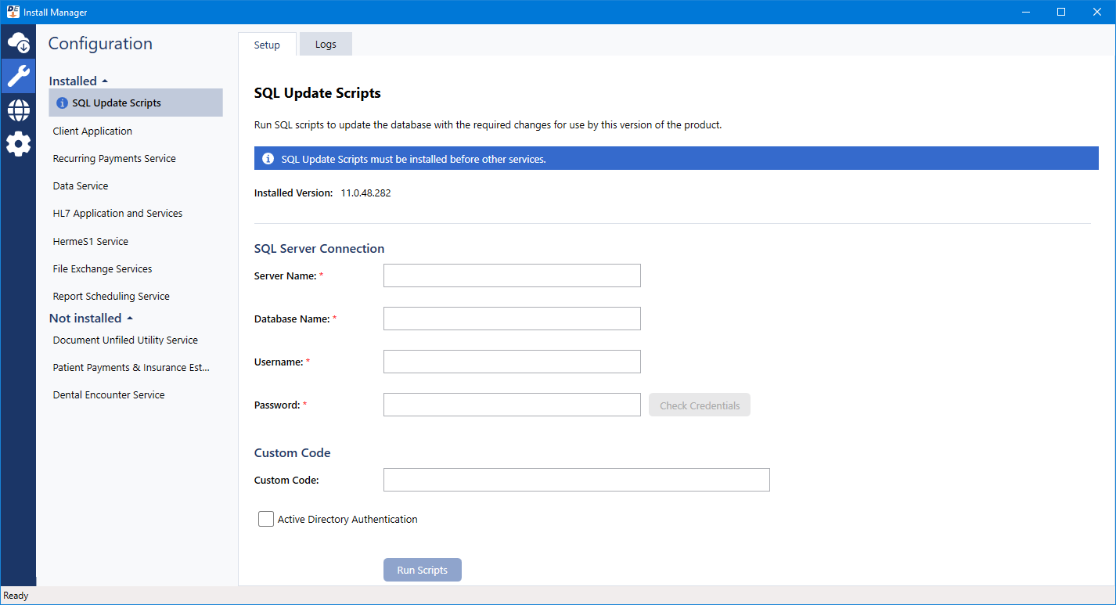
Task: Open the gear settings icon
Action: click(x=18, y=144)
